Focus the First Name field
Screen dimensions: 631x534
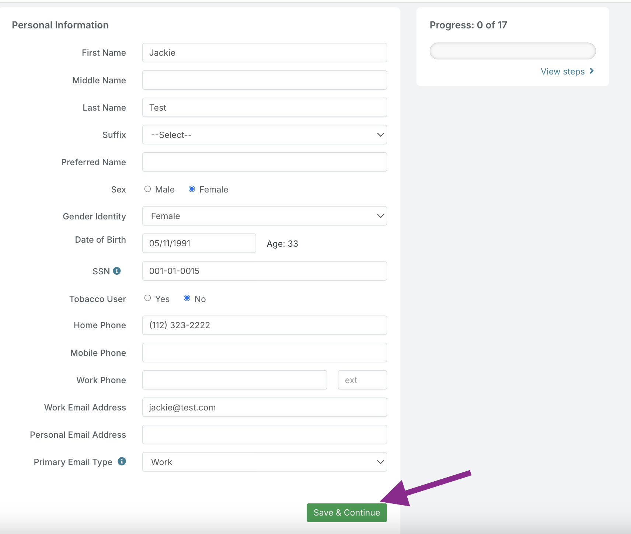tap(264, 53)
